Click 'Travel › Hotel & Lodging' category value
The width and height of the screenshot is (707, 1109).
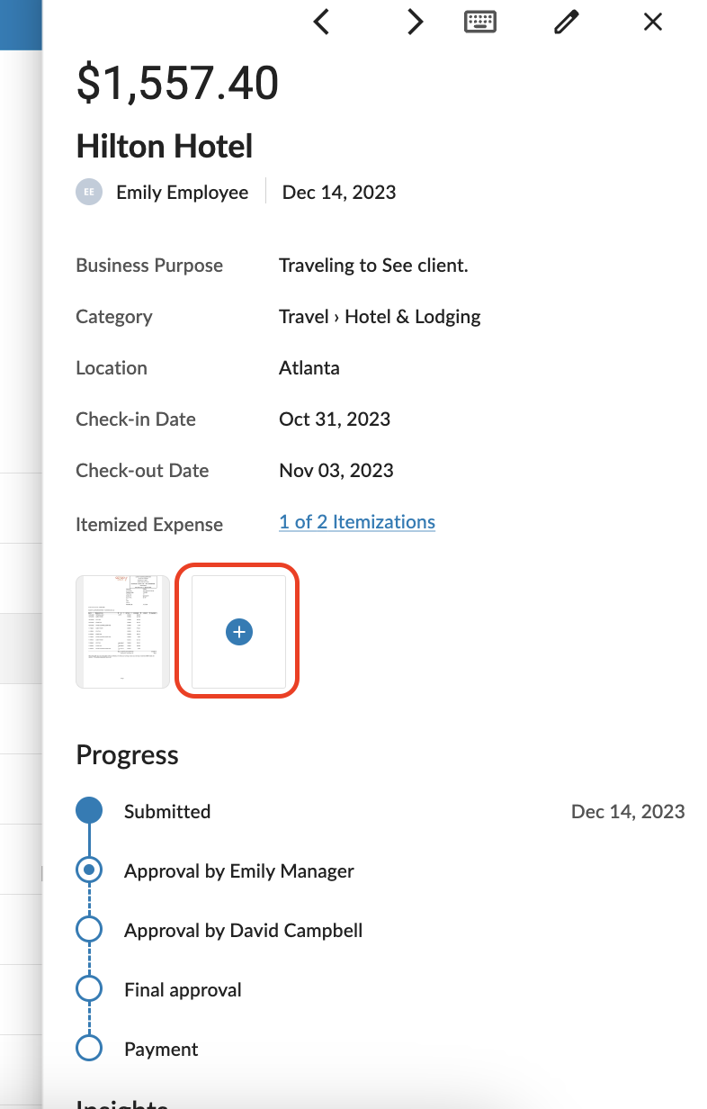(380, 317)
